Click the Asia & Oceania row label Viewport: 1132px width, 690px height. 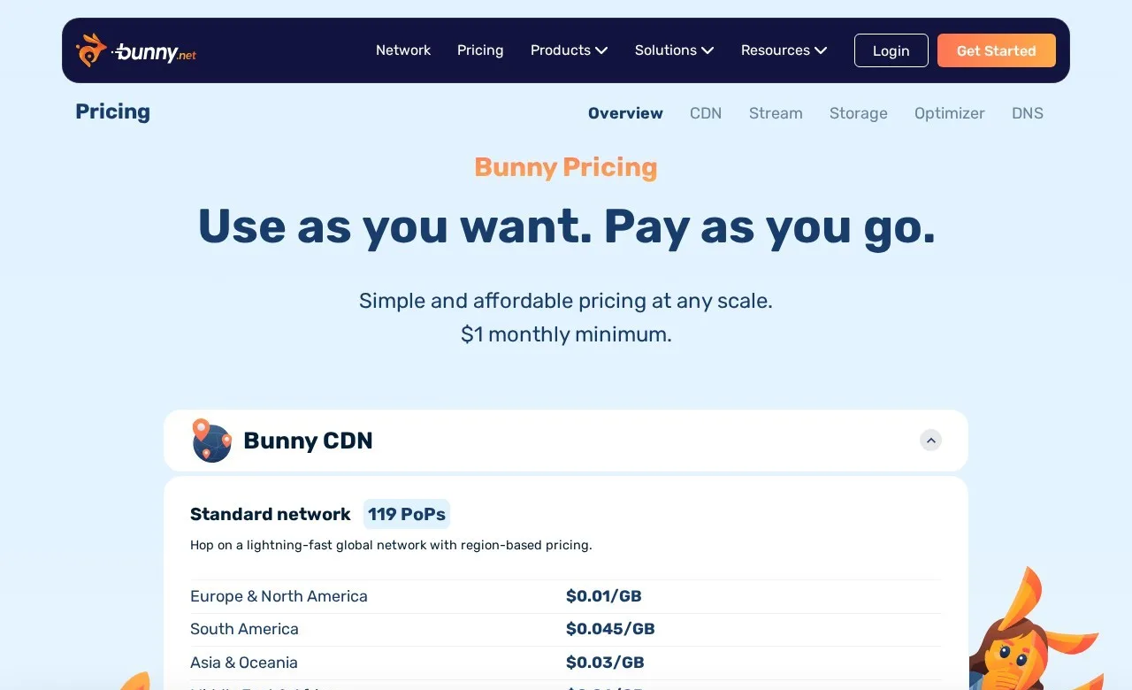(x=243, y=663)
